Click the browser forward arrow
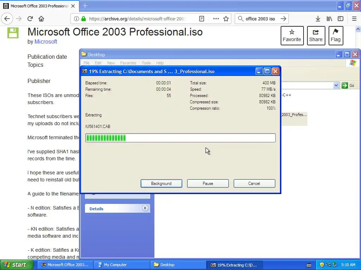 point(19,19)
